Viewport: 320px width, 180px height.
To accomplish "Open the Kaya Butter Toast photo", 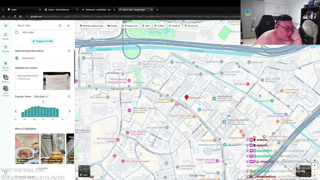I will 53,149.
